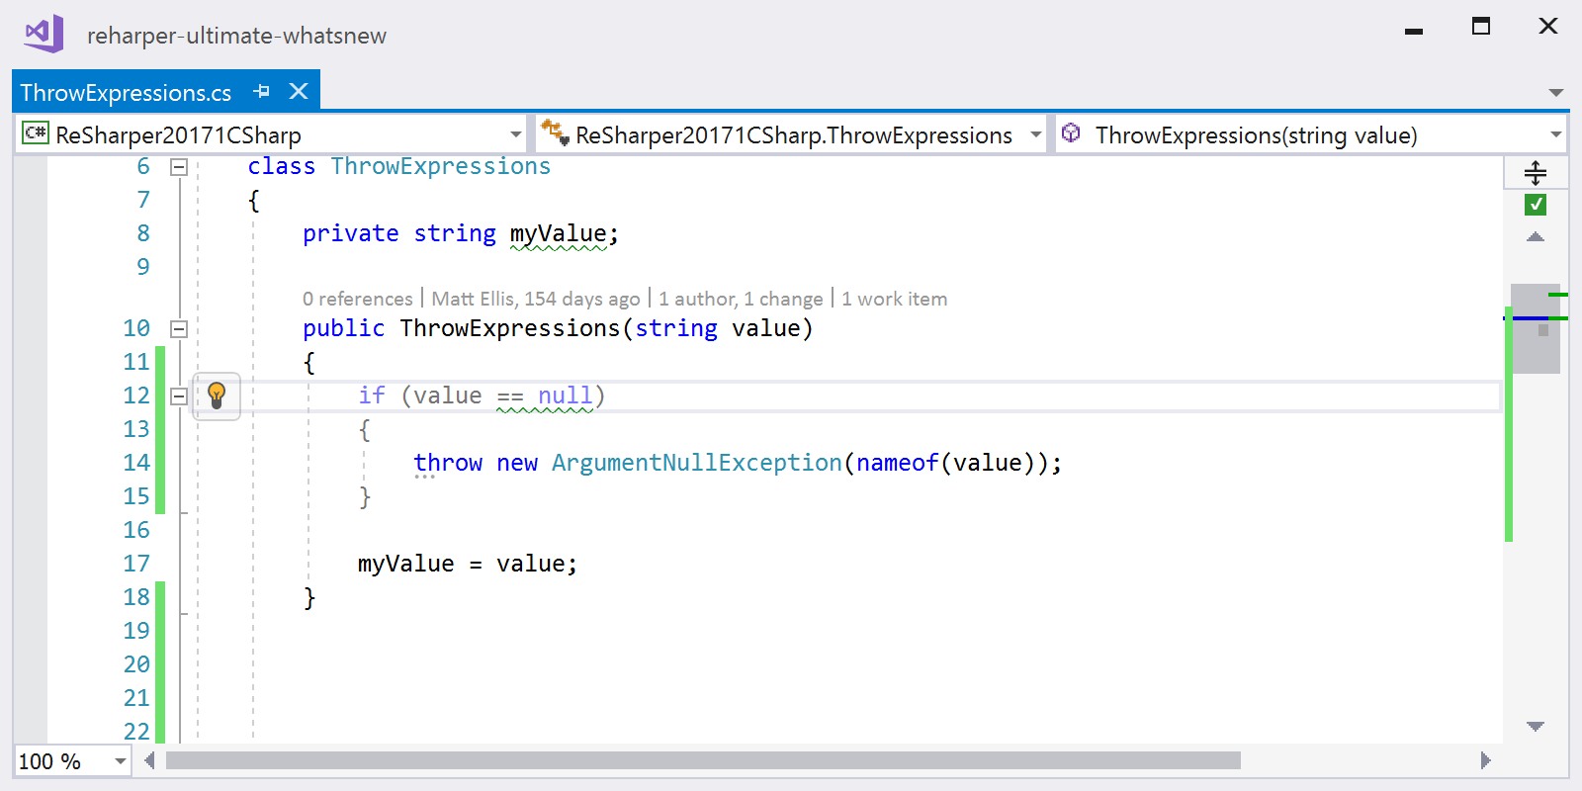Click line number 16 in the margin

pos(136,531)
